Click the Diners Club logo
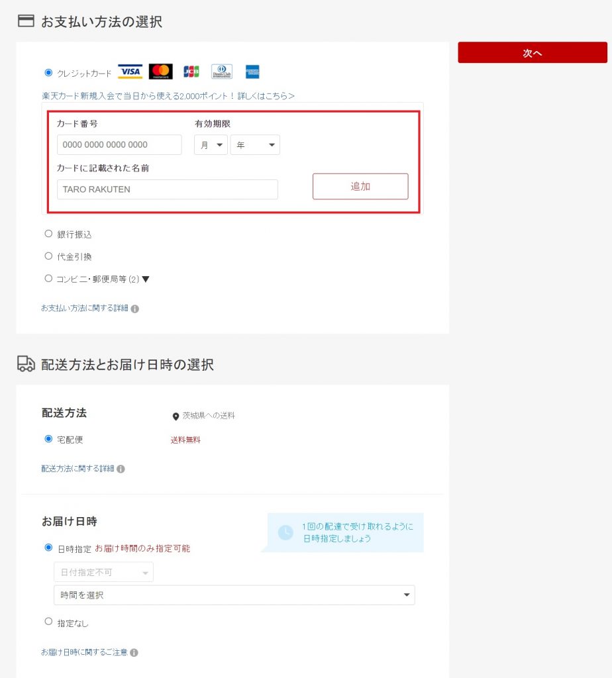The width and height of the screenshot is (612, 678). point(222,72)
